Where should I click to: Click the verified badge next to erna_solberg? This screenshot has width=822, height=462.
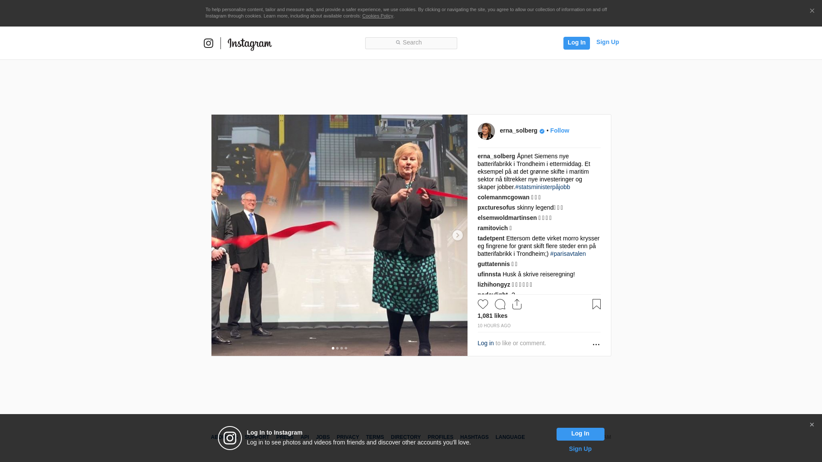542,131
